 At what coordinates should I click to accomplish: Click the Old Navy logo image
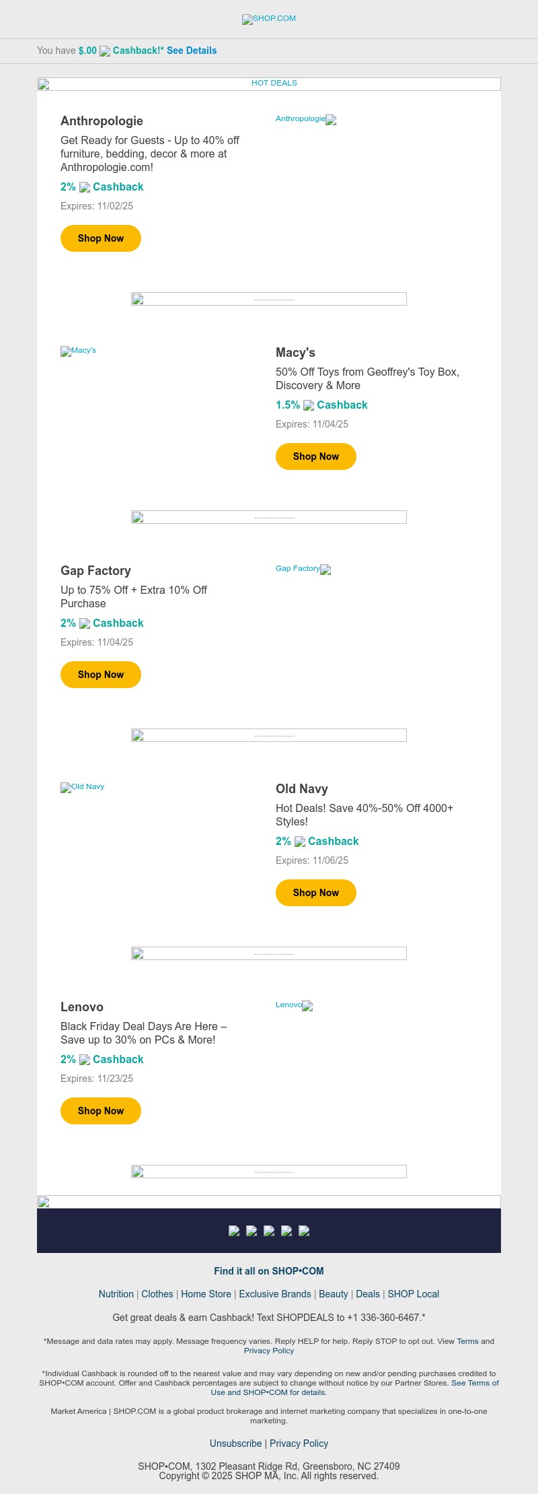(x=82, y=787)
